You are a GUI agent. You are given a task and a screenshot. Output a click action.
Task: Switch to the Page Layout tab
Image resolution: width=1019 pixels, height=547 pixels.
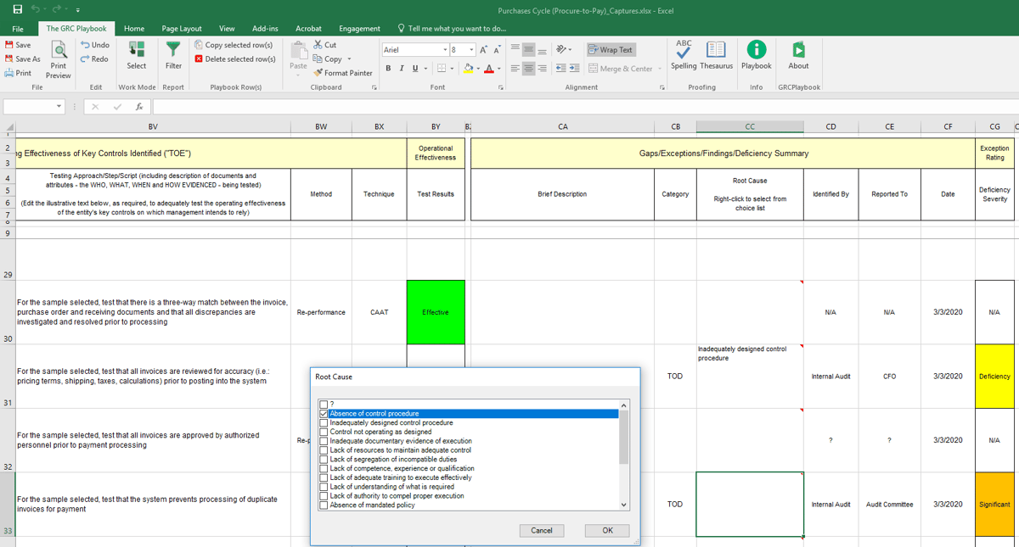[x=182, y=28]
